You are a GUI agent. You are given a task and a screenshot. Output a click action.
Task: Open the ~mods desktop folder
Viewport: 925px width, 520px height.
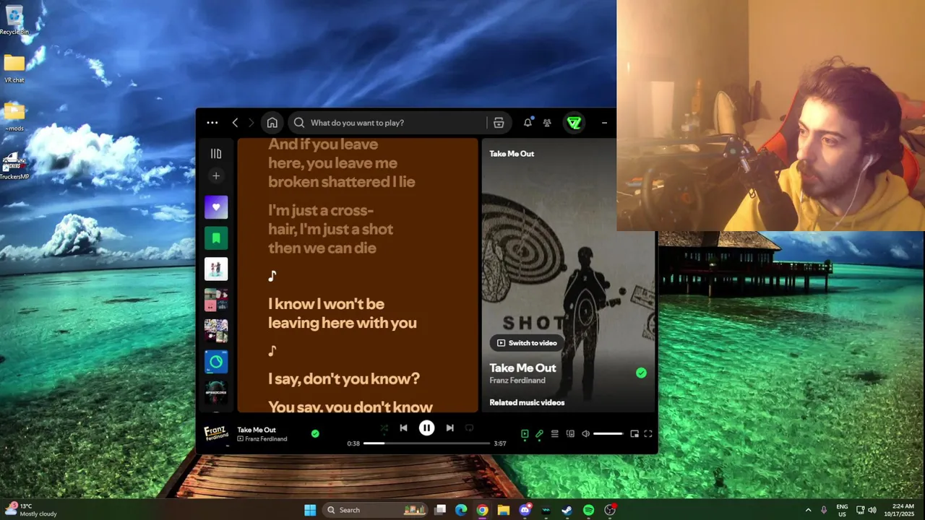[x=14, y=117]
